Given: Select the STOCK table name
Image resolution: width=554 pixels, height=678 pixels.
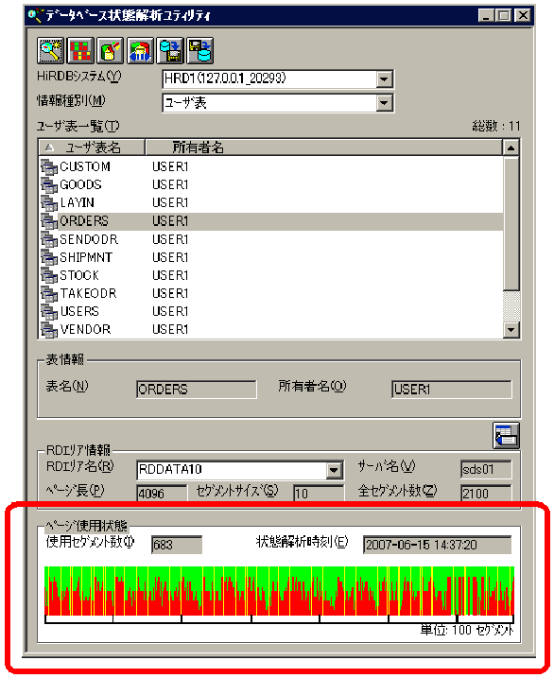Looking at the screenshot, I should [x=79, y=275].
